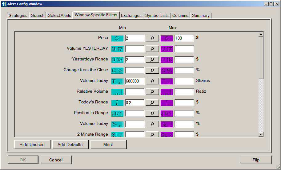Screen dimensions: 281x170
Task: View the Summary tab
Action: (201, 15)
